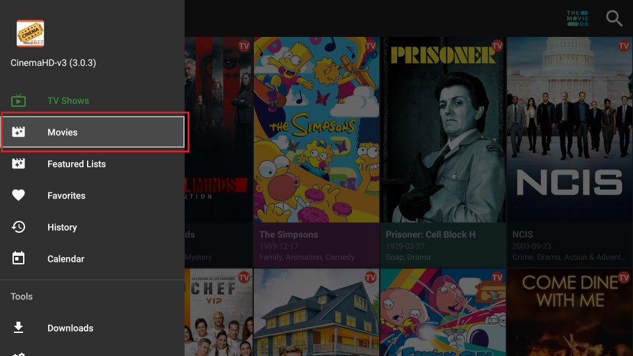Screen dimensions: 633x356
Task: Go to History in the drawer
Action: (x=92, y=227)
